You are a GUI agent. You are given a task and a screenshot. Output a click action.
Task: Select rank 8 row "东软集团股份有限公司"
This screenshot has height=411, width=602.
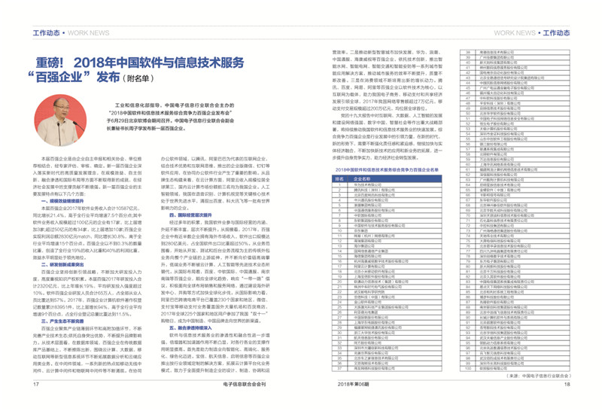[387, 221]
